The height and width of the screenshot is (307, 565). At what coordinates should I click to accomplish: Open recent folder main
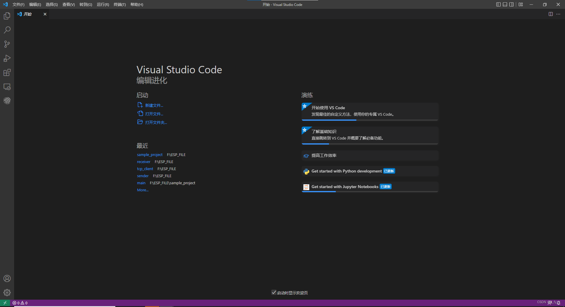coord(141,183)
